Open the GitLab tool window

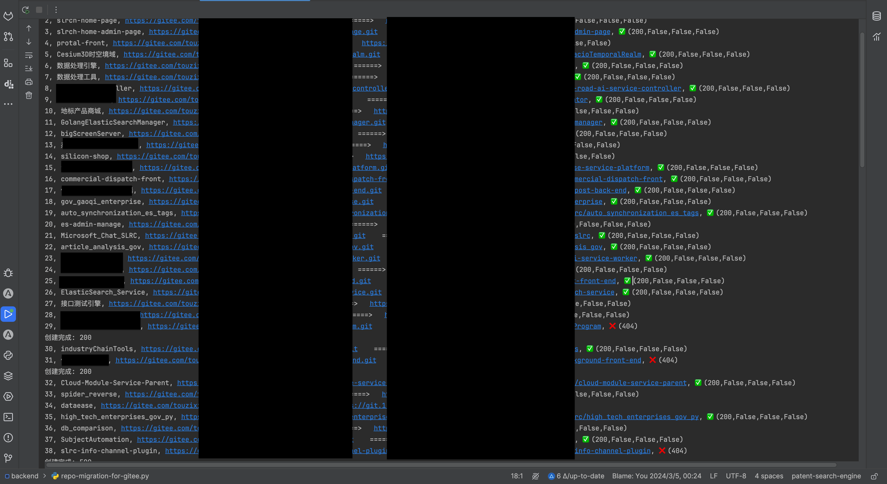click(8, 16)
